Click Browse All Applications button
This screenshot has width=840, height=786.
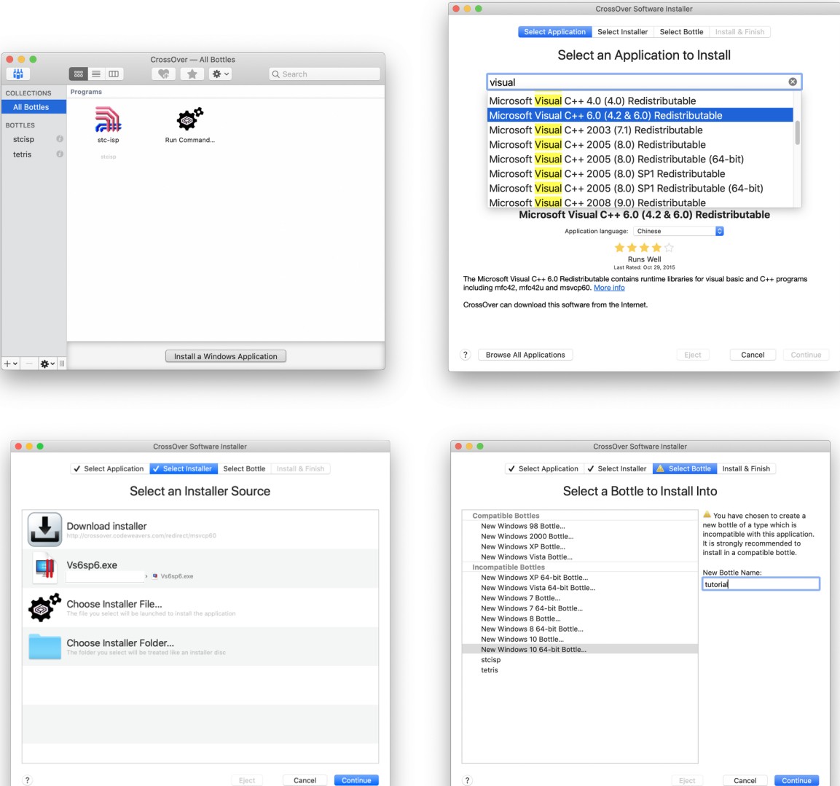coord(525,355)
